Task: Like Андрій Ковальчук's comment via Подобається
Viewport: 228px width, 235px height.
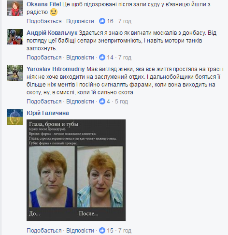Action: tap(44, 58)
